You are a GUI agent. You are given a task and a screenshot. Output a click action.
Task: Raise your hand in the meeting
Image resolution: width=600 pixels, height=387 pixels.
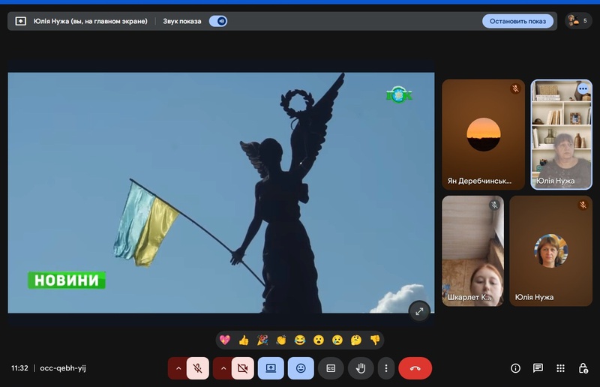pos(361,368)
